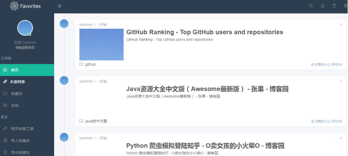Open comments 评论(0) on GitHub Ranking post
This screenshot has width=348, height=156.
335,65
